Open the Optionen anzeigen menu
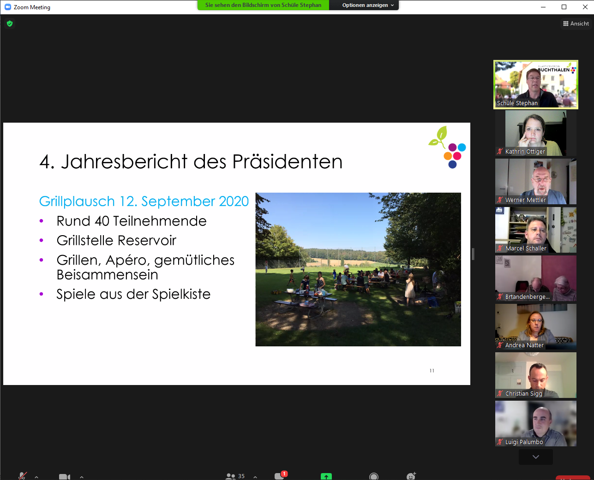The width and height of the screenshot is (594, 480). coord(368,5)
